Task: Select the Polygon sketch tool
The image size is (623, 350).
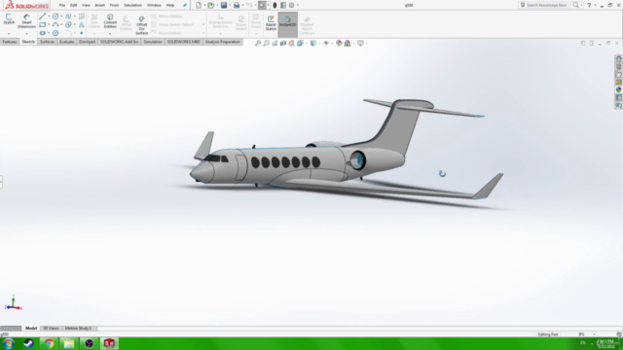Action: click(x=55, y=33)
